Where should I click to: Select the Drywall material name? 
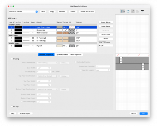click(x=39, y=46)
